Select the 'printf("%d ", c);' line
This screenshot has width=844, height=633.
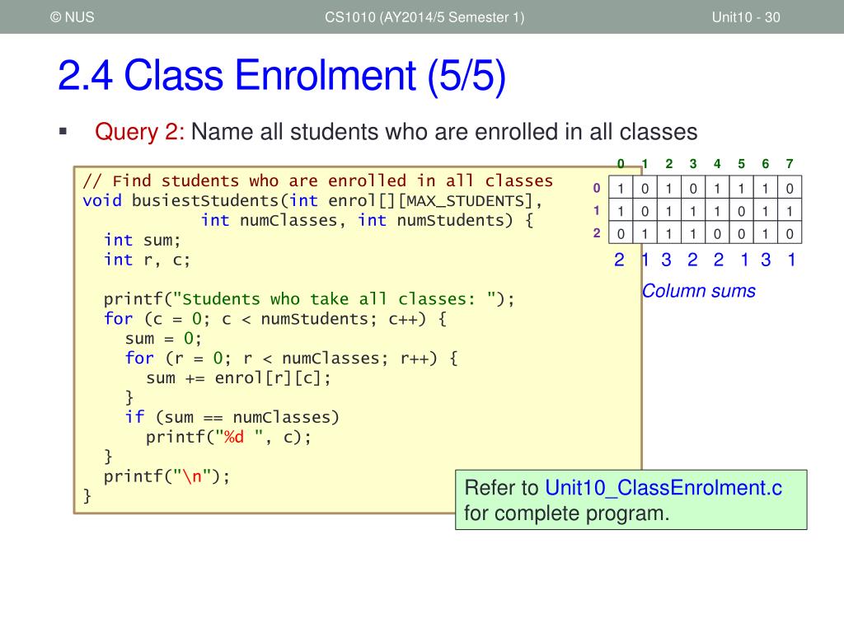(x=228, y=437)
